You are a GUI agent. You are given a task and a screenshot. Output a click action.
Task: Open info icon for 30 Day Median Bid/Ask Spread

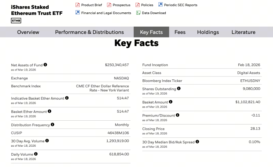[x=197, y=142]
